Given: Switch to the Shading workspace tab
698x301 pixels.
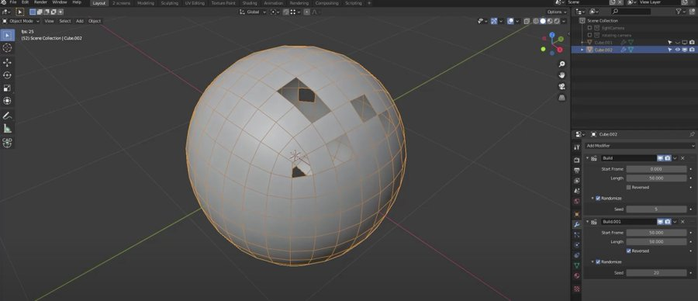Looking at the screenshot, I should click(x=249, y=3).
